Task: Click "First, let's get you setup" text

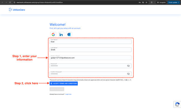Action: 65,28
